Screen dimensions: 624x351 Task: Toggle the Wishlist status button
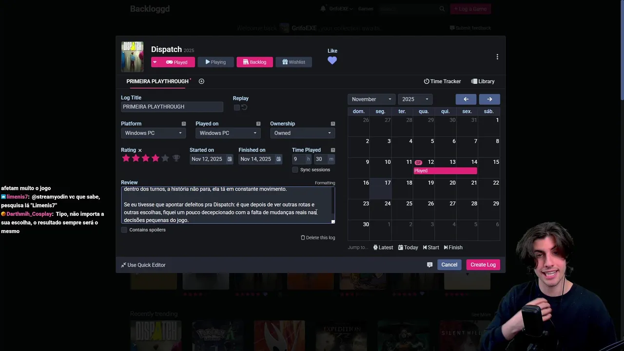pyautogui.click(x=293, y=62)
